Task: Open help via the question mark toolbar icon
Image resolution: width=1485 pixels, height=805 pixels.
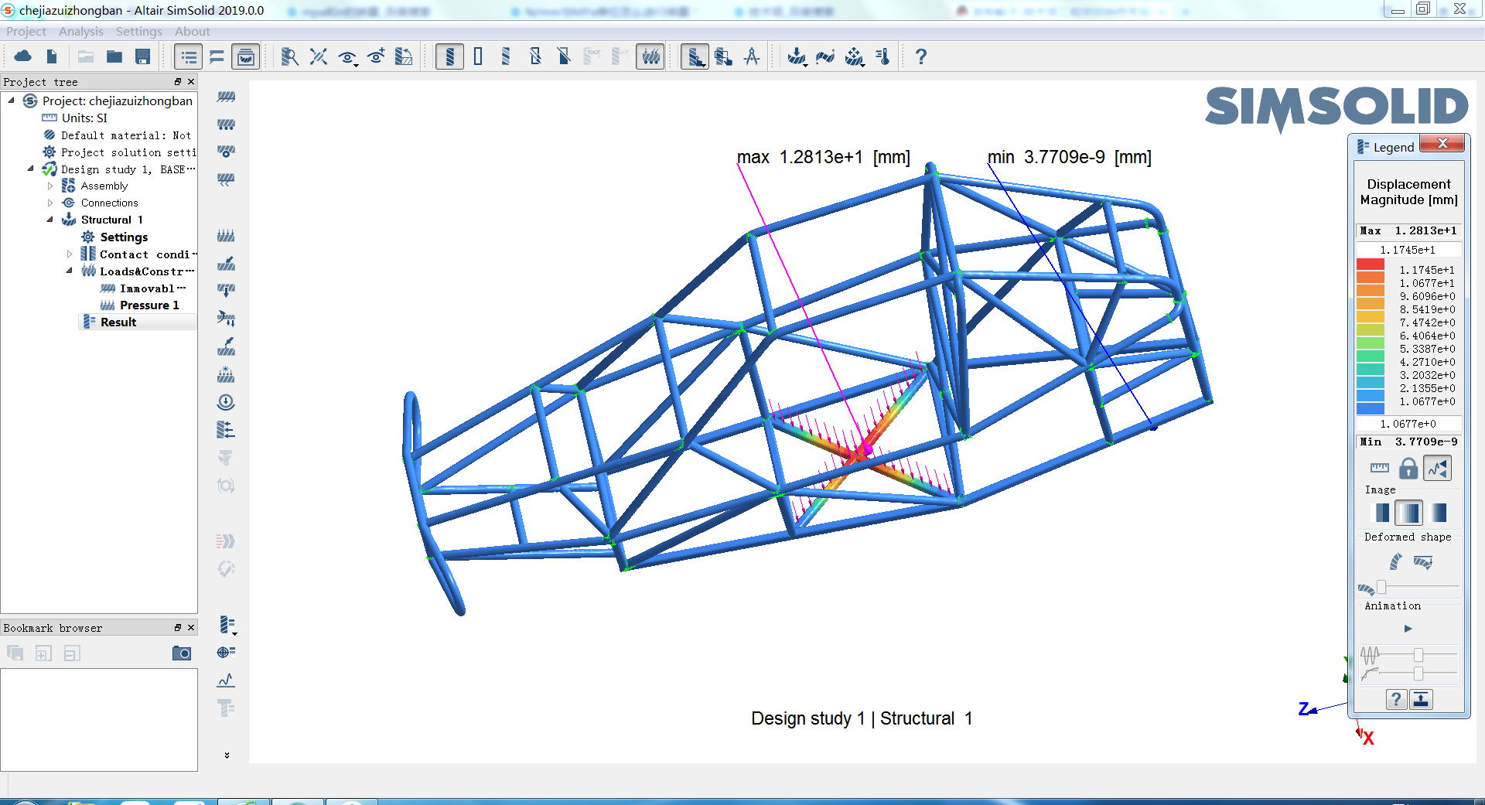Action: 920,56
